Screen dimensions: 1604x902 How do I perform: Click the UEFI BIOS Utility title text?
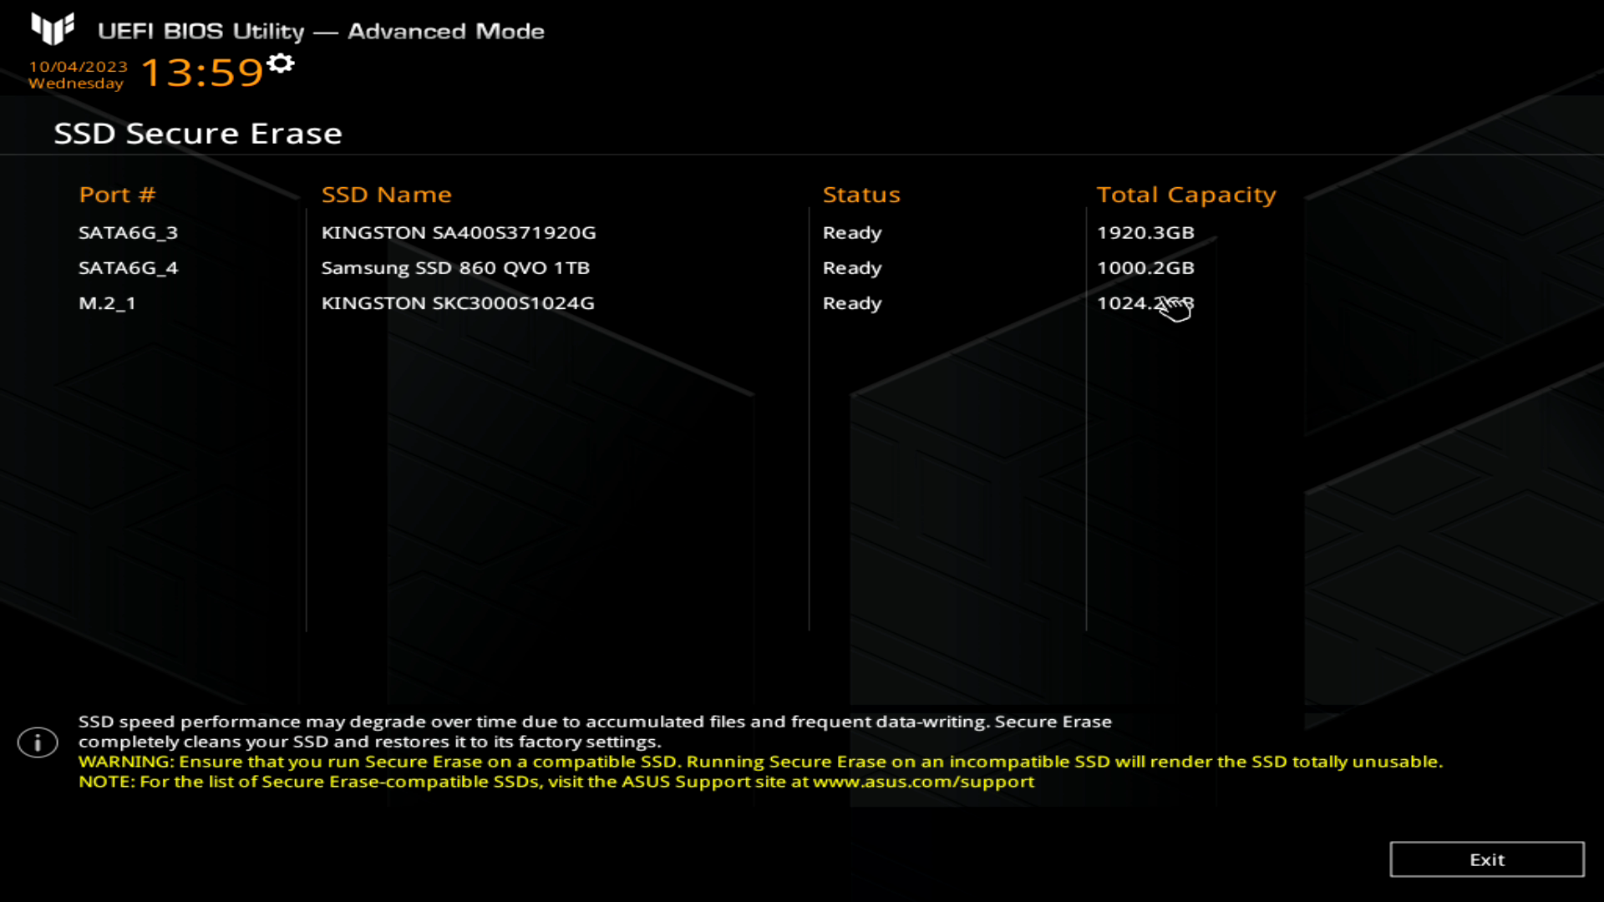click(321, 32)
